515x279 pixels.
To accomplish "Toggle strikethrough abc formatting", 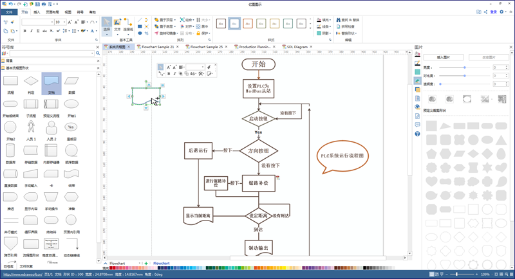I will coord(44,31).
